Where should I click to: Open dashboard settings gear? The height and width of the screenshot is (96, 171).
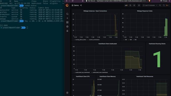tap(134, 5)
